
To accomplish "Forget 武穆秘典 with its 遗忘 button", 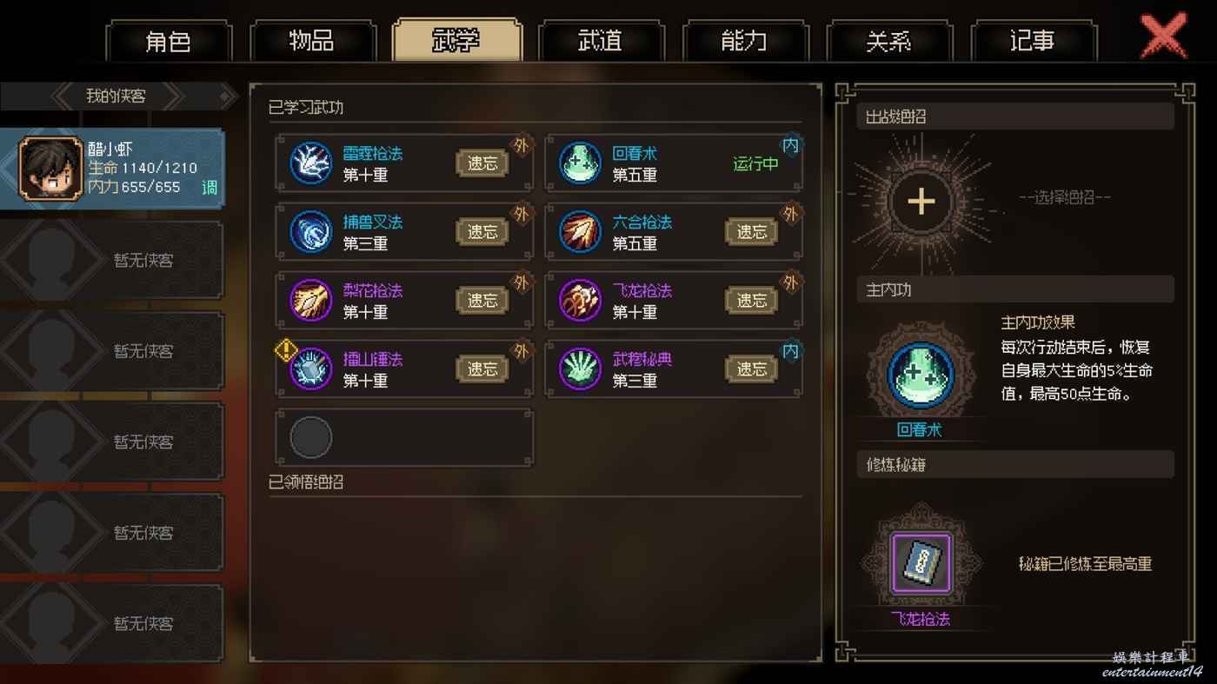I will tap(752, 369).
